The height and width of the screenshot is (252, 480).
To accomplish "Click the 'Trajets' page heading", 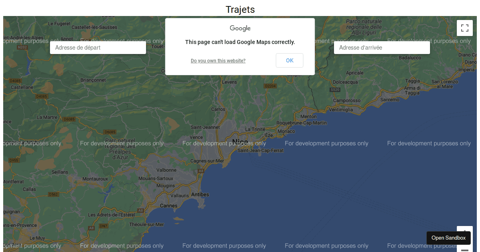I will [240, 10].
